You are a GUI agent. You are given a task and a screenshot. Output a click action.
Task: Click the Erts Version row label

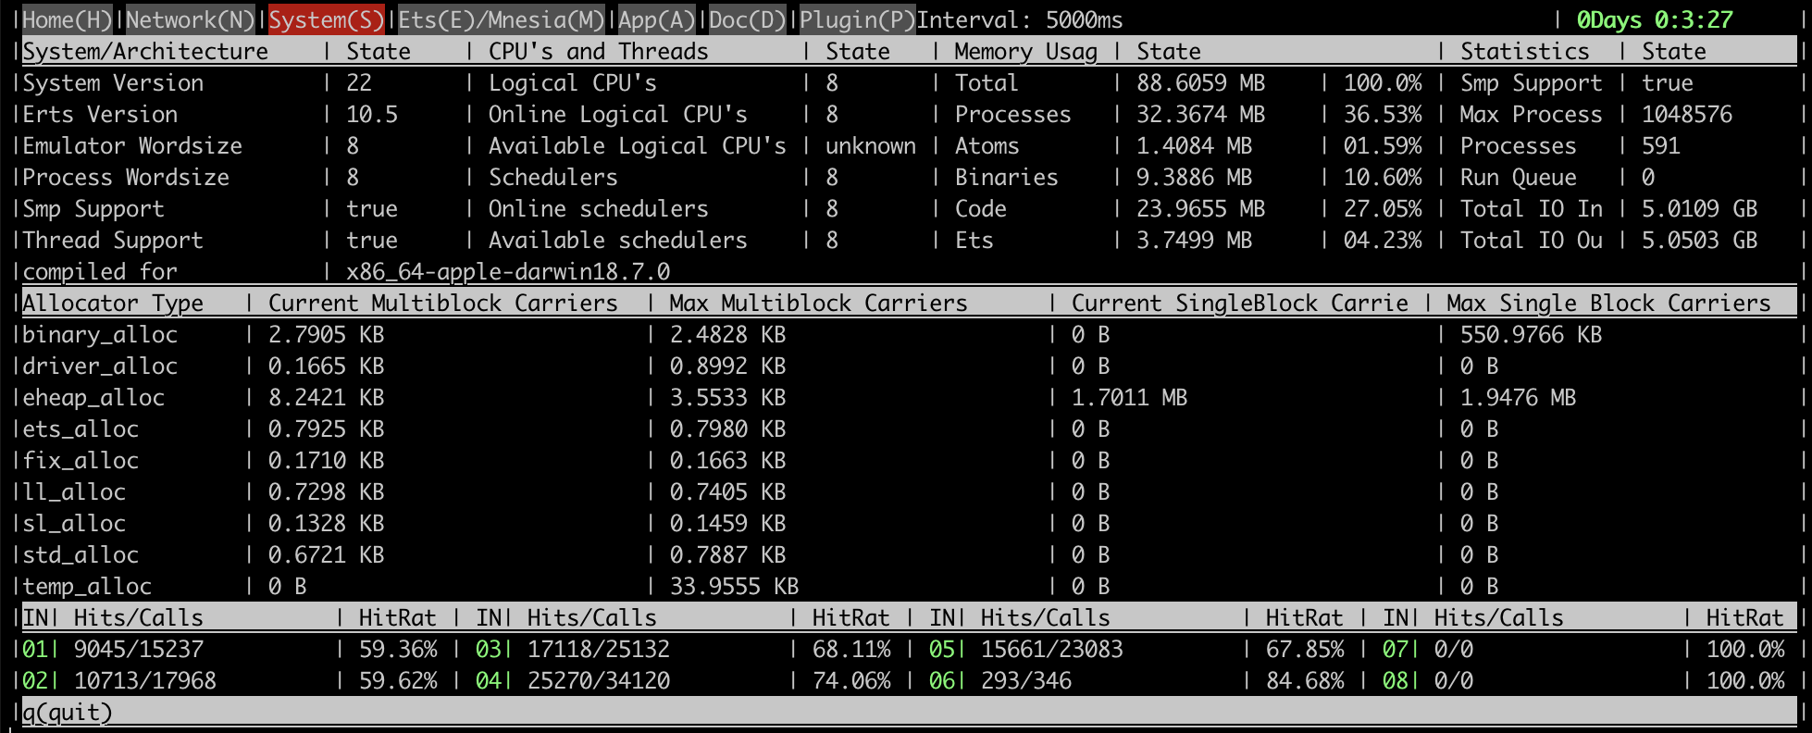point(100,114)
